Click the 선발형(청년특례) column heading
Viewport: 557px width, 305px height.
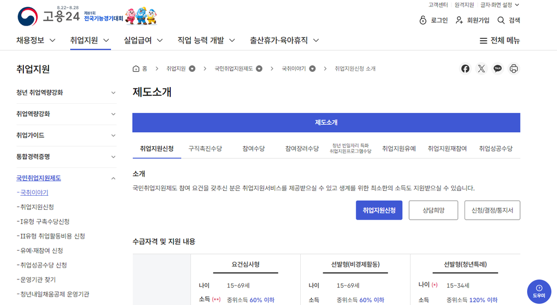point(465,265)
